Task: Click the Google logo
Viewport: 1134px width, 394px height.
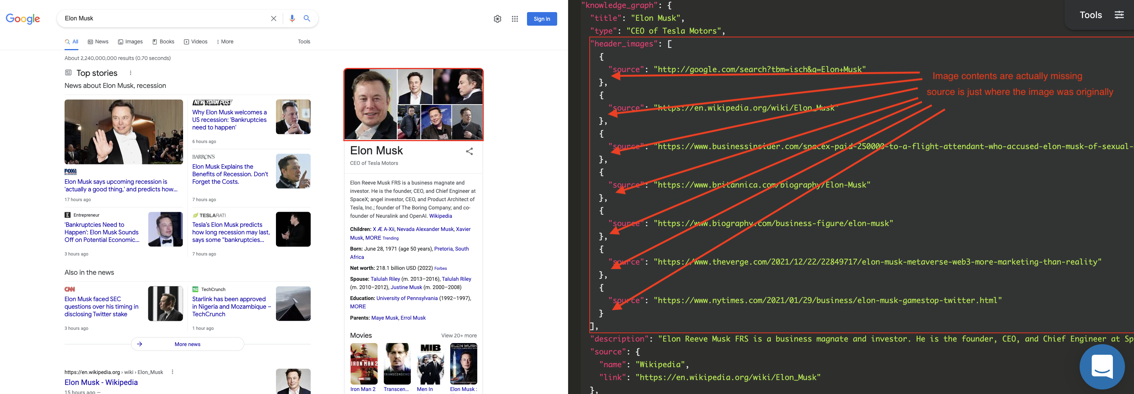Action: 22,18
